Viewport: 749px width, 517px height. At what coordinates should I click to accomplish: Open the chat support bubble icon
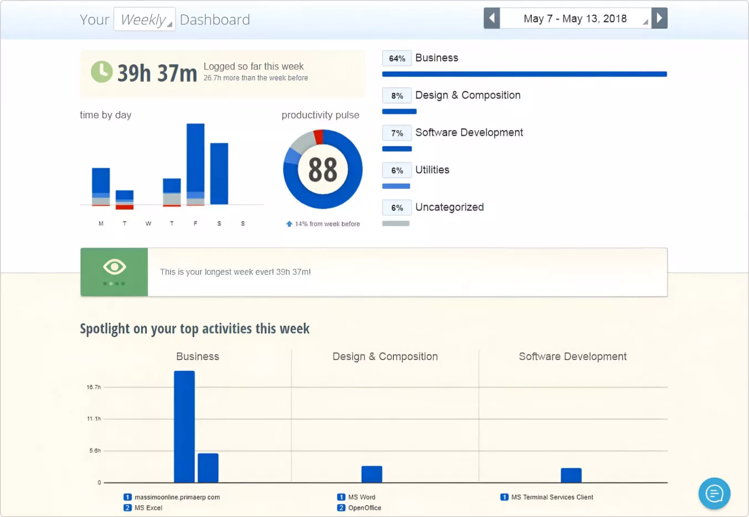pyautogui.click(x=714, y=493)
